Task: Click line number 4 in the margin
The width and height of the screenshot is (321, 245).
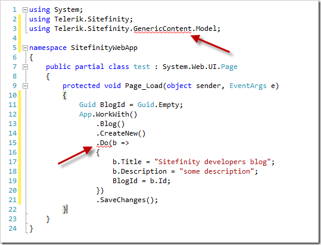Action: tap(14, 38)
